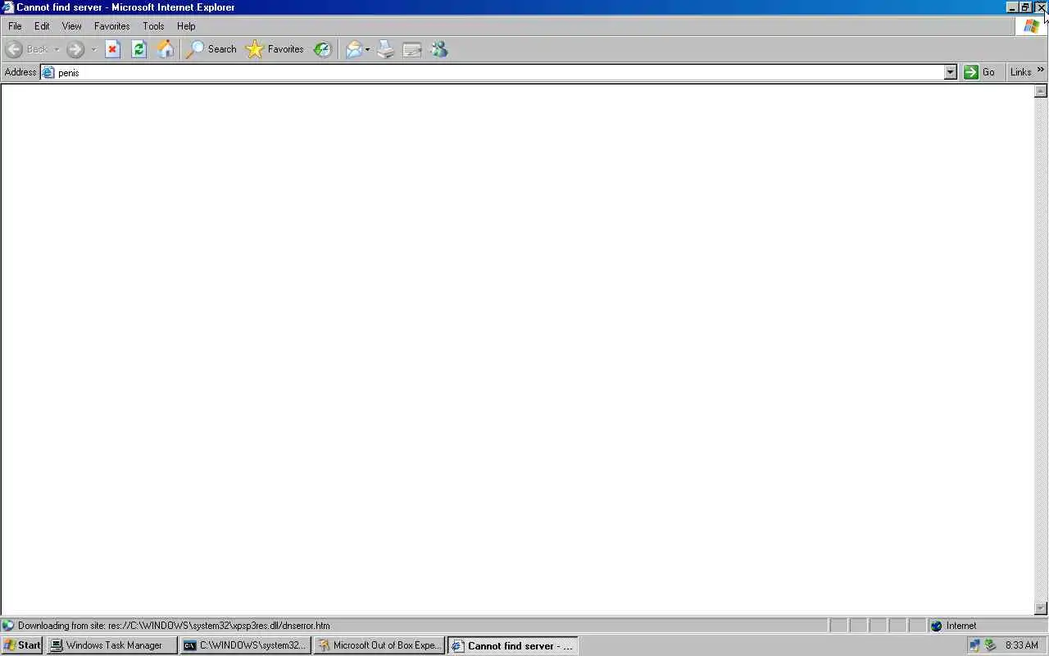
Task: Open the Help menu
Action: click(186, 26)
